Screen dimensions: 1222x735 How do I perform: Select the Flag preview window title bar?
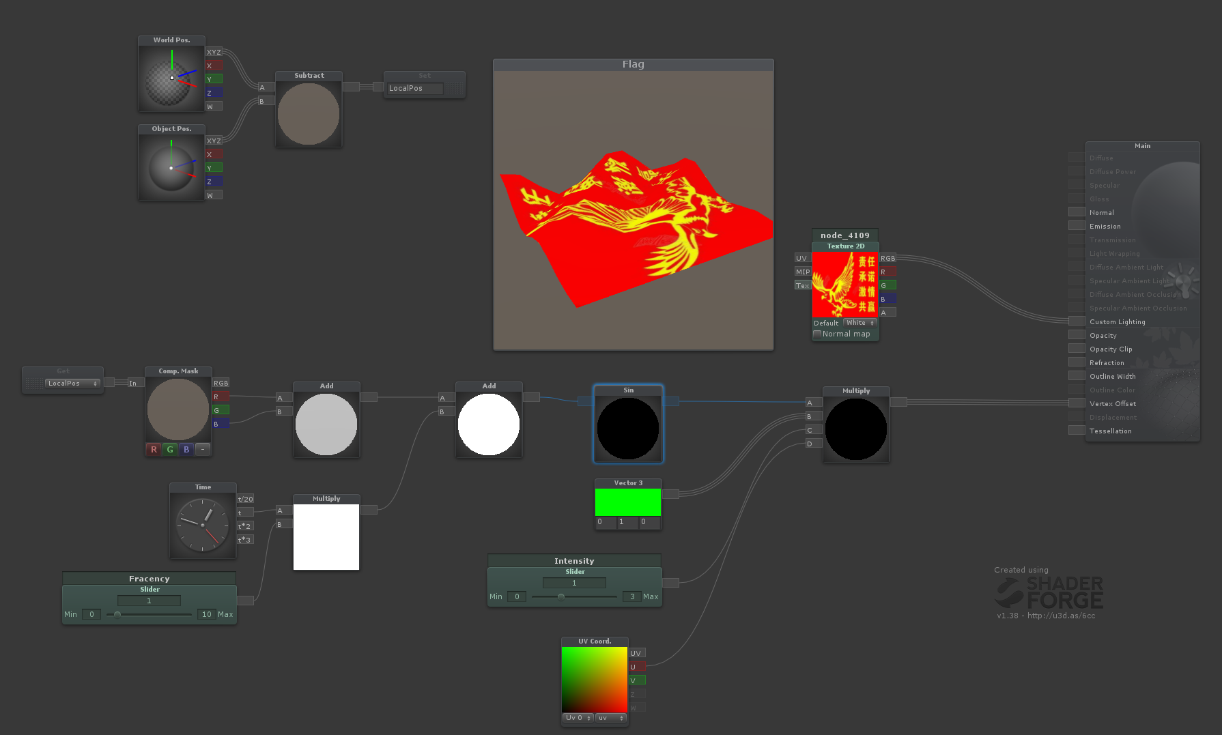point(633,63)
